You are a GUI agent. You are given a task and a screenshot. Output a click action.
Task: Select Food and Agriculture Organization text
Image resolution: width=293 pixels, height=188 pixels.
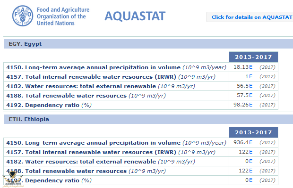63,16
